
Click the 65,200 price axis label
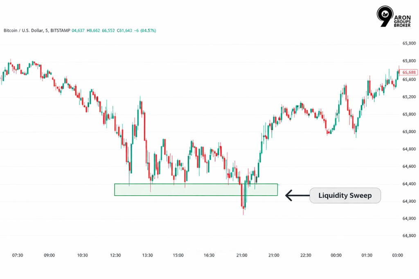409,97
